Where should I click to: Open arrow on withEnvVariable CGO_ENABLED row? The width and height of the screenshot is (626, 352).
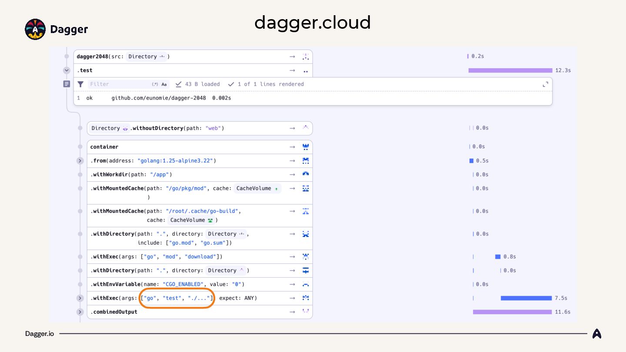(x=293, y=284)
